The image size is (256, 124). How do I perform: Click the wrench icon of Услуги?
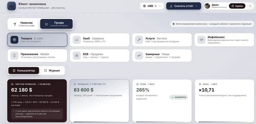[x=139, y=40]
